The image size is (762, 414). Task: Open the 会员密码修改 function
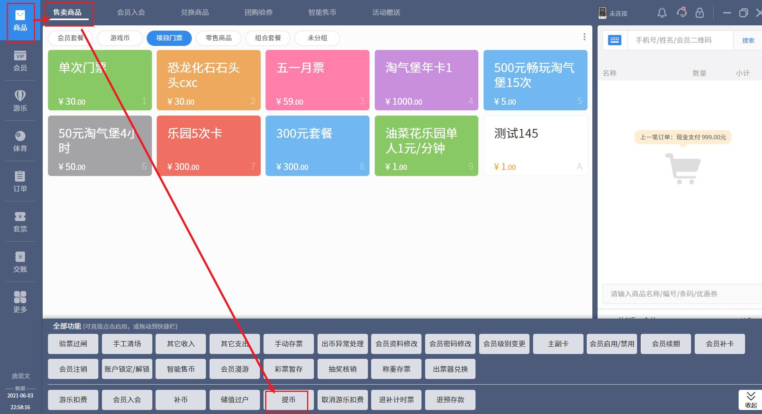450,344
